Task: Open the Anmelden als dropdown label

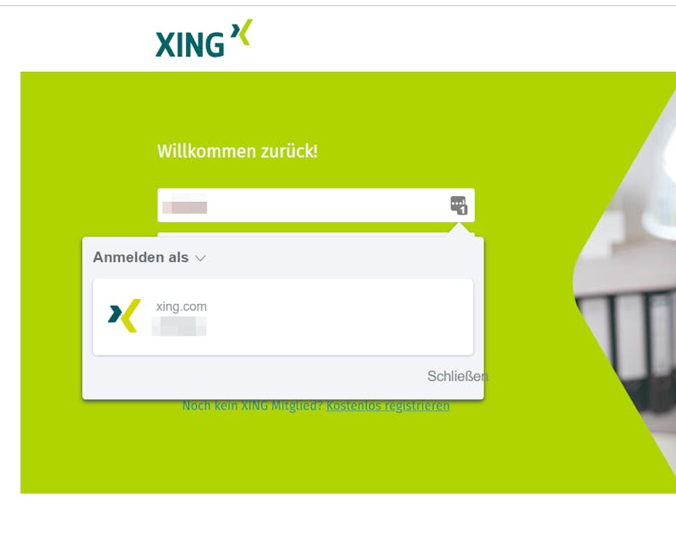Action: (141, 258)
